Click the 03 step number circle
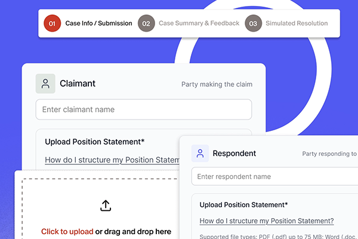Image resolution: width=358 pixels, height=239 pixels. (x=253, y=24)
